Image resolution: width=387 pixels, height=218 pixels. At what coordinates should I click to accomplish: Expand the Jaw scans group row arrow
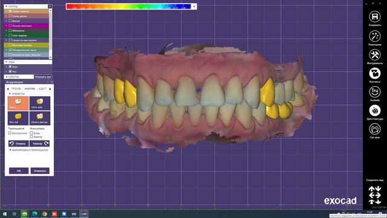click(7, 11)
